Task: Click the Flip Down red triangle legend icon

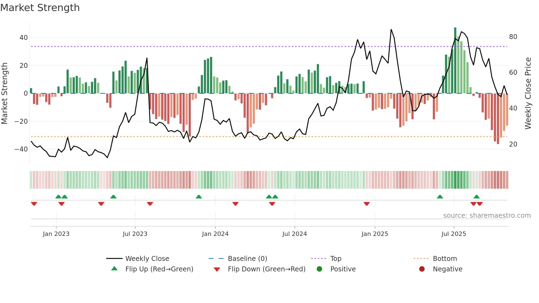Action: tap(217, 269)
